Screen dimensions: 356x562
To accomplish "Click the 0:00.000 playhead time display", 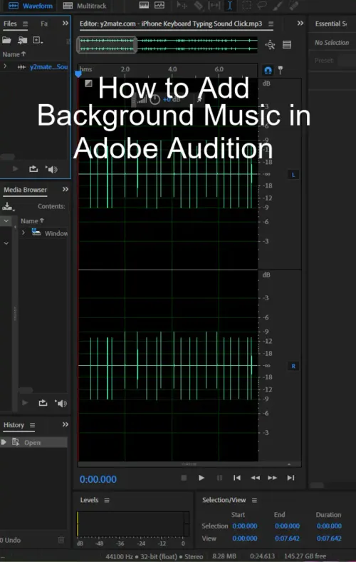I will tap(98, 479).
